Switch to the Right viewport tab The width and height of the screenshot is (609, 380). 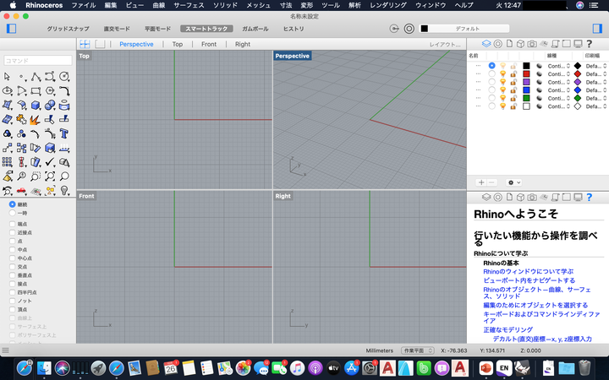pyautogui.click(x=243, y=44)
